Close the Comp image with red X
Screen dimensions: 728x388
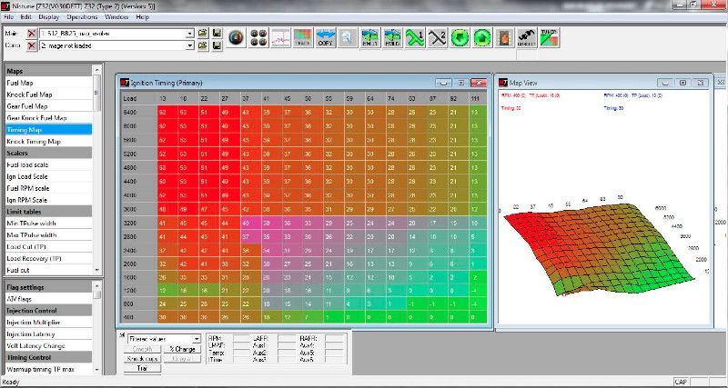click(x=31, y=45)
